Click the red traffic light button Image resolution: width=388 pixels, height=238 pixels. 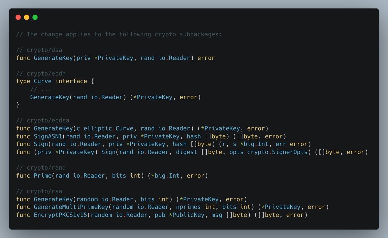click(18, 17)
